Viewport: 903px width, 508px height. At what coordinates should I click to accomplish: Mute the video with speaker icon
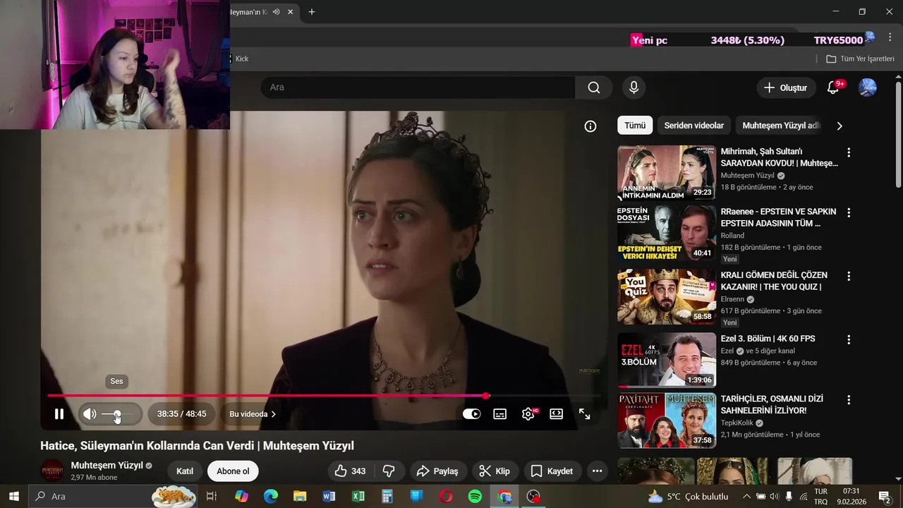(90, 414)
